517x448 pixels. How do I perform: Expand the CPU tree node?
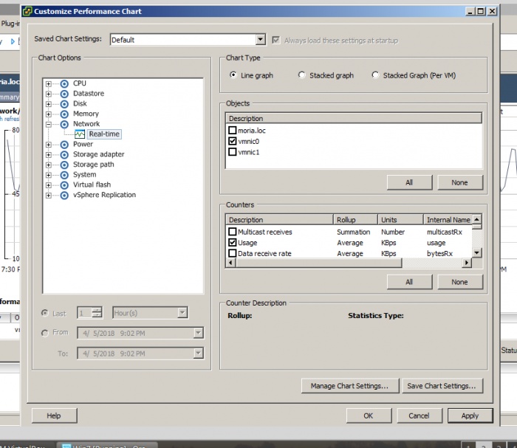[49, 83]
